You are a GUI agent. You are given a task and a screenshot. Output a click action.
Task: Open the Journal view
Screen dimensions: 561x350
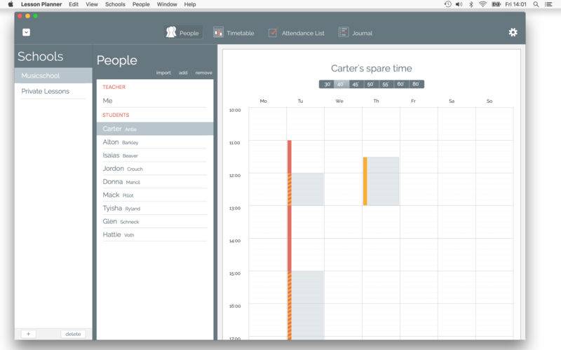pos(344,32)
